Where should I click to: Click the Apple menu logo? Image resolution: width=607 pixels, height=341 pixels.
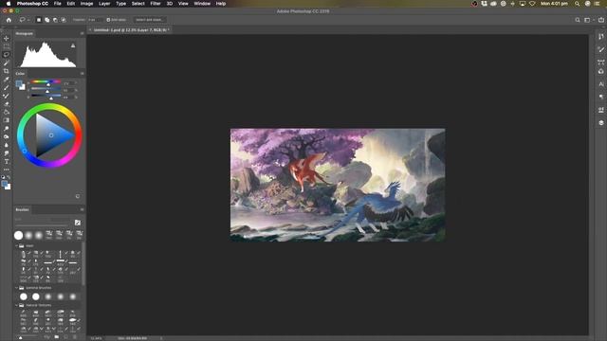pos(9,4)
